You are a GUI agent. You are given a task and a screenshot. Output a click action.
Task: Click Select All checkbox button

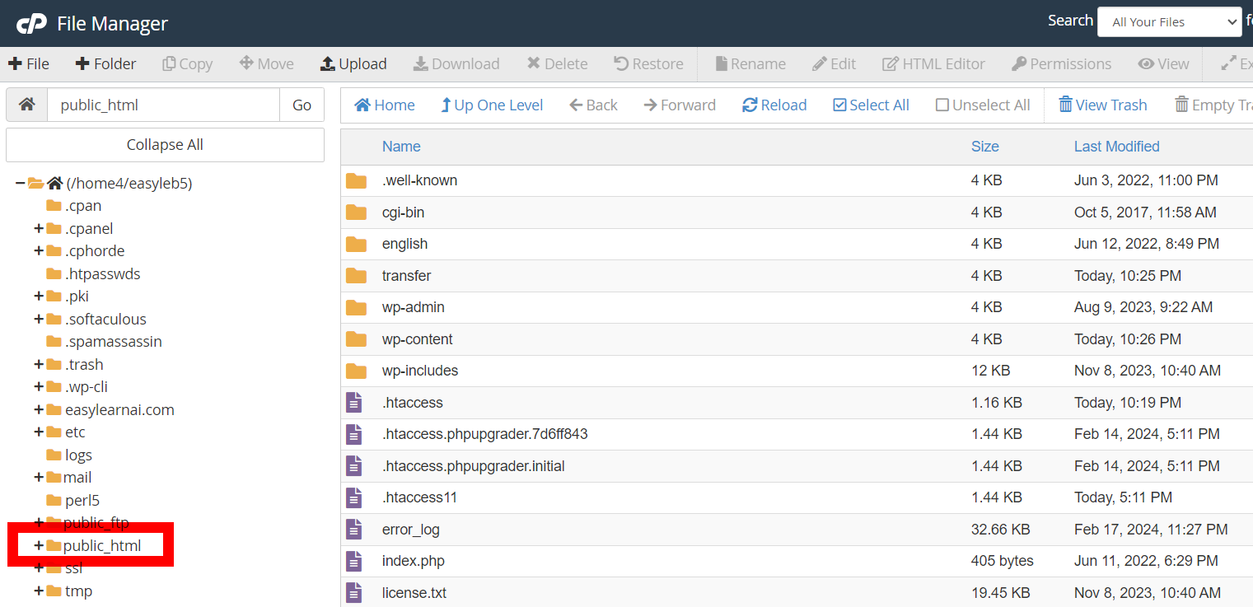(871, 105)
